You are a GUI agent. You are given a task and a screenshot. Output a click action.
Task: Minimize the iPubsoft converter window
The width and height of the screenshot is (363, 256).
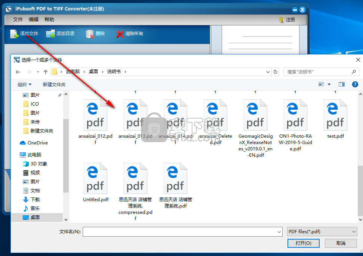point(295,10)
